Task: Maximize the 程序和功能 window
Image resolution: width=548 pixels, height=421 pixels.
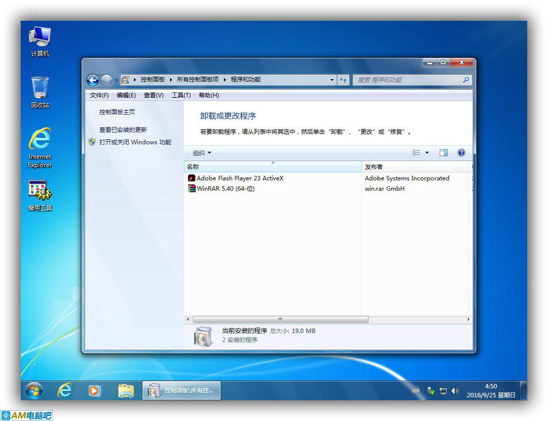Action: click(x=443, y=62)
